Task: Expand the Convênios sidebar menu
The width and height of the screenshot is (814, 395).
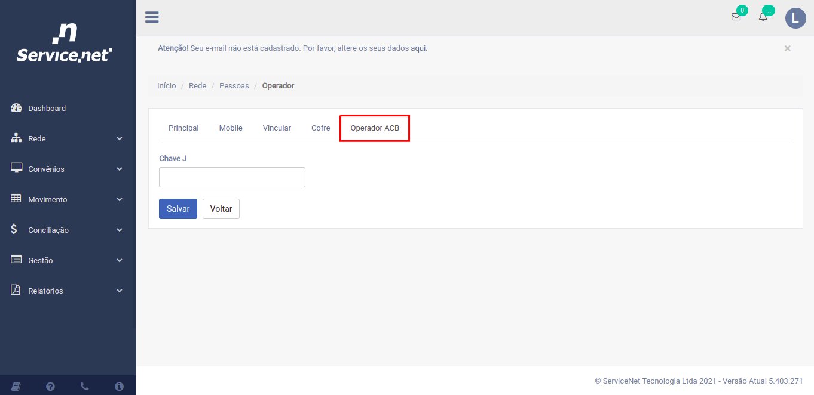Action: click(x=67, y=169)
